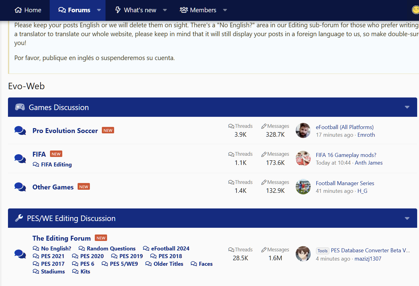Open the PES 6 sub-forum
This screenshot has width=419, height=286.
click(x=87, y=264)
